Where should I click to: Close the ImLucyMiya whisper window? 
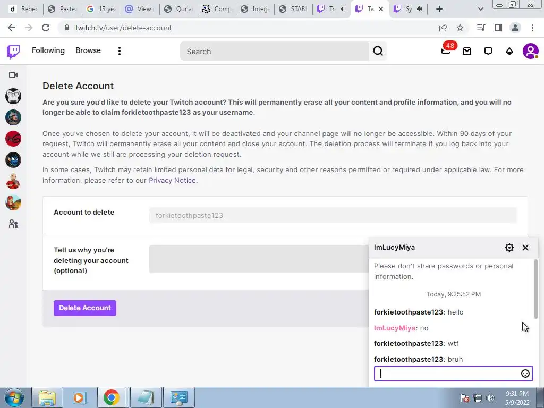coord(525,248)
